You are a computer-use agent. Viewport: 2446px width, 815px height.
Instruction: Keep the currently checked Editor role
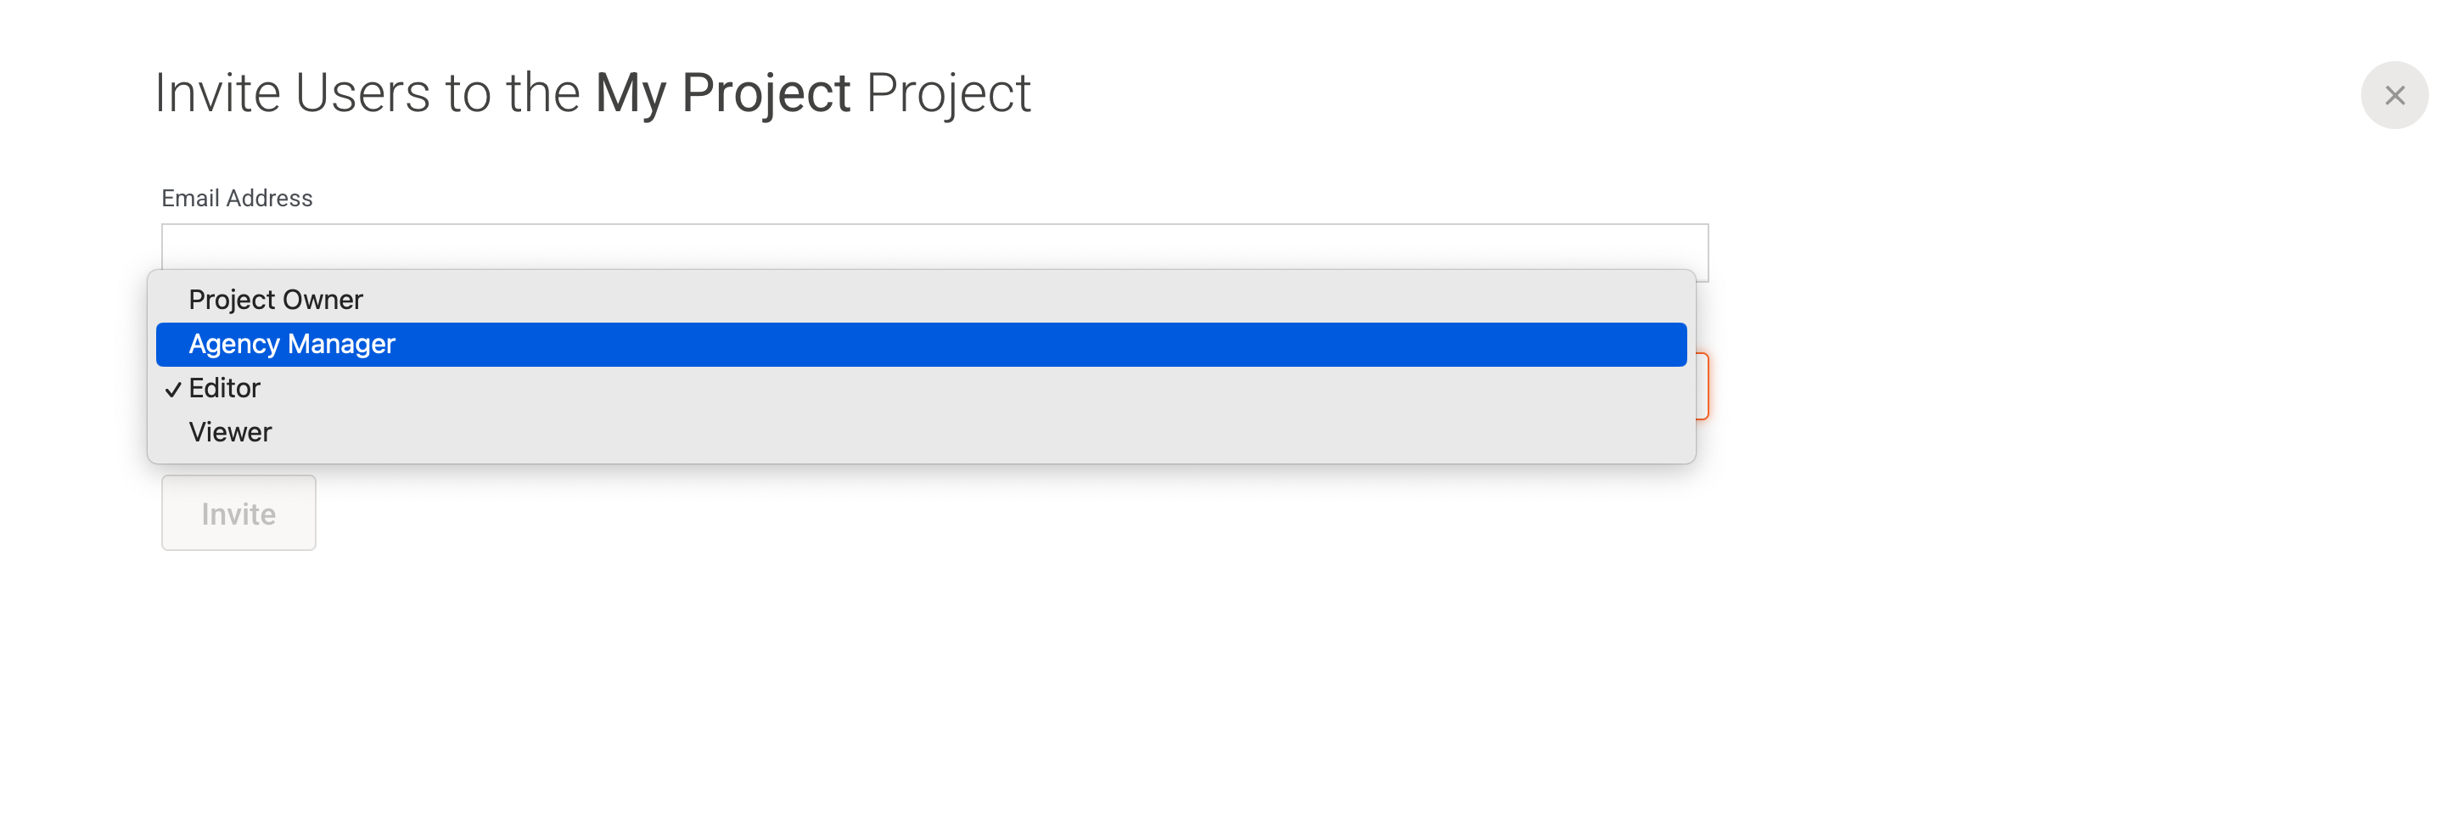(224, 389)
